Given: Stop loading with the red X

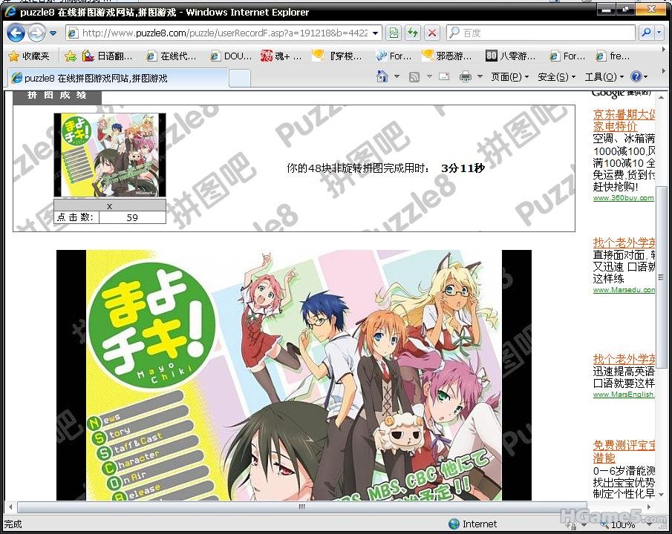Looking at the screenshot, I should click(432, 33).
